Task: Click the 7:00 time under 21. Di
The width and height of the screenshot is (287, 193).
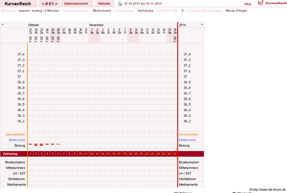Action: click(30, 39)
